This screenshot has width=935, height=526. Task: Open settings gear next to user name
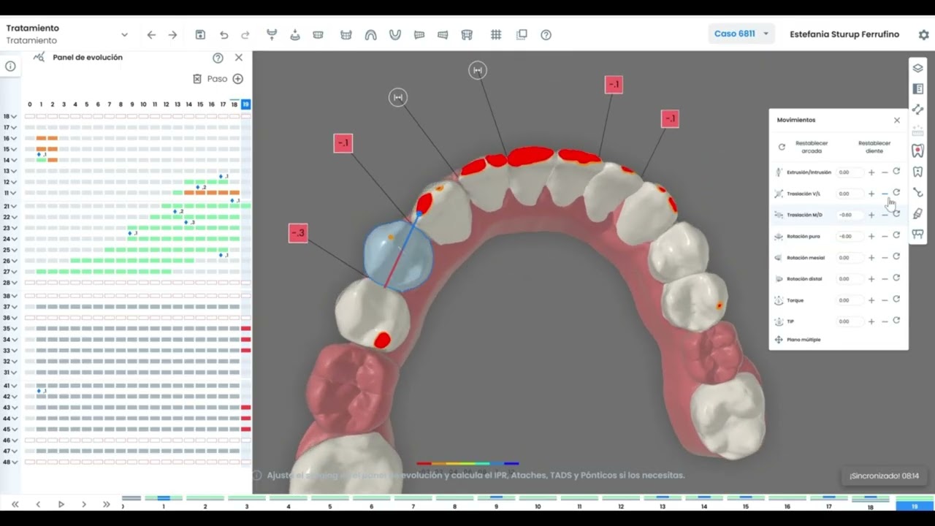pyautogui.click(x=923, y=34)
